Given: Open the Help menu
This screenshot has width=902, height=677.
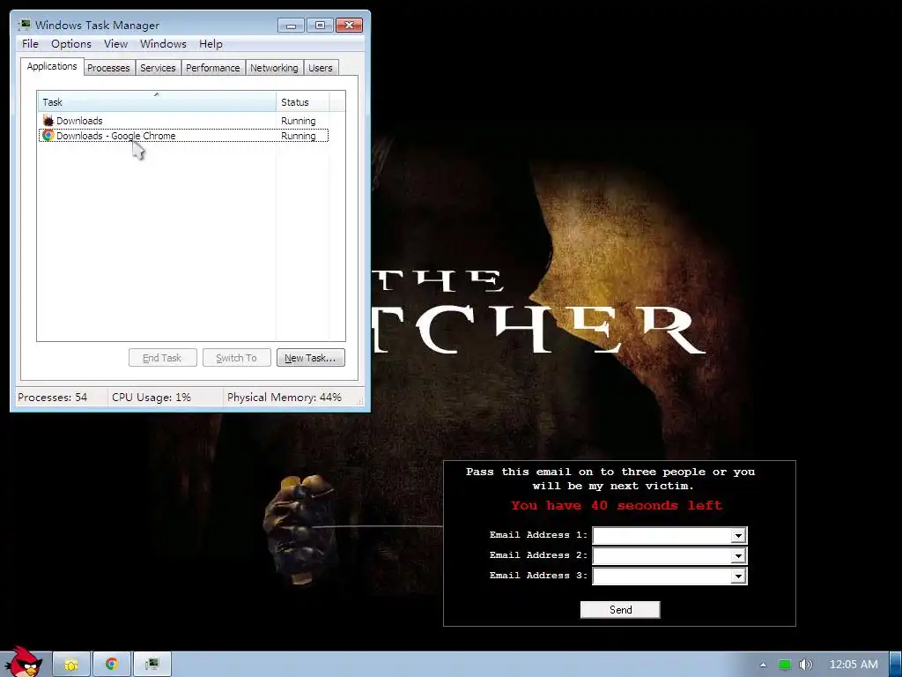Looking at the screenshot, I should coord(211,44).
